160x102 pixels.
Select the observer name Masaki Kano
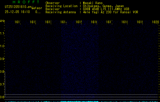click(x=93, y=3)
